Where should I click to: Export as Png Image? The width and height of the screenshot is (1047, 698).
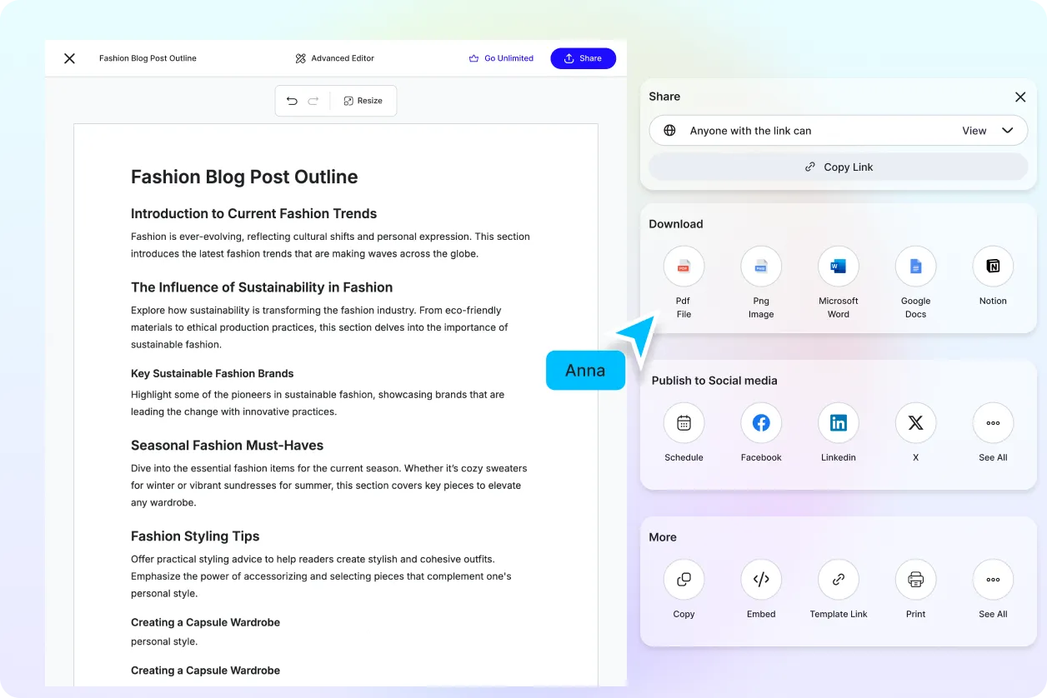760,267
